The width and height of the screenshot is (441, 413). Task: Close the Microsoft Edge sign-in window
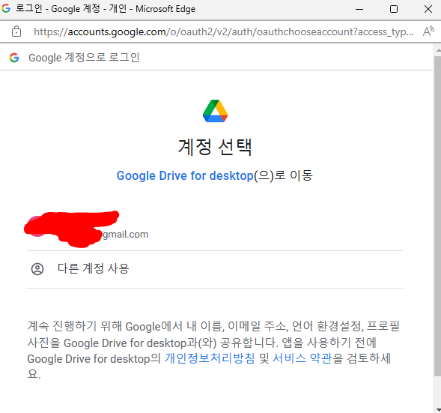pyautogui.click(x=428, y=9)
